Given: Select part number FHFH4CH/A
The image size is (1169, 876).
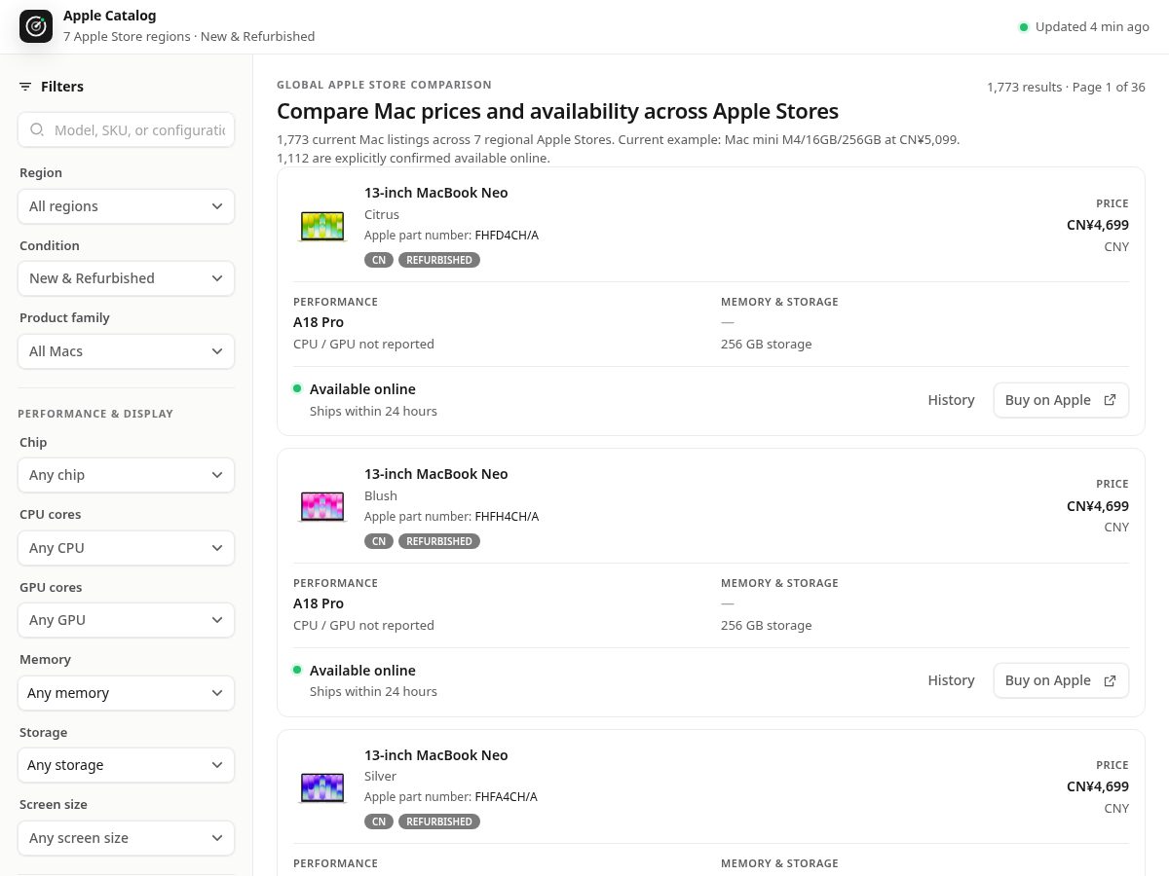Looking at the screenshot, I should (507, 517).
